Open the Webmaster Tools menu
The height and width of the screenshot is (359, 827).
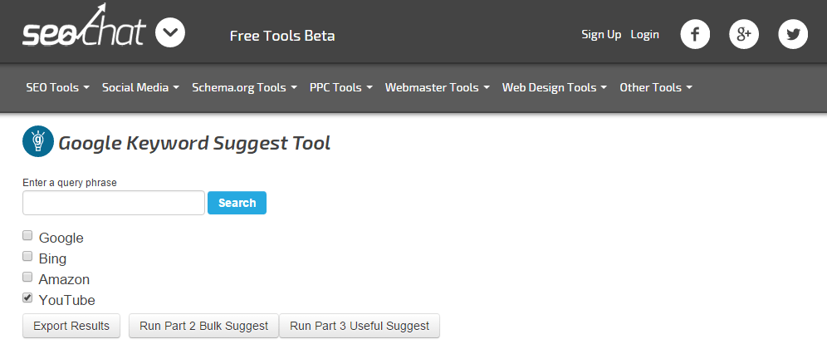pos(437,87)
